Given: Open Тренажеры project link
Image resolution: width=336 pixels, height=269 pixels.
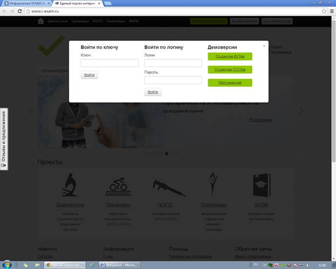Looking at the screenshot, I should coord(118,205).
